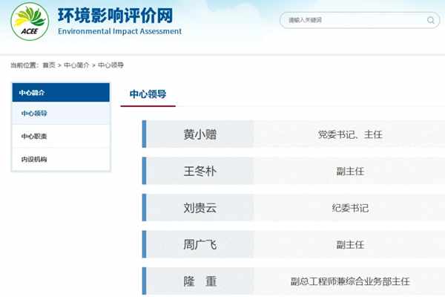Open 中心简介 breadcrumb link

click(76, 65)
